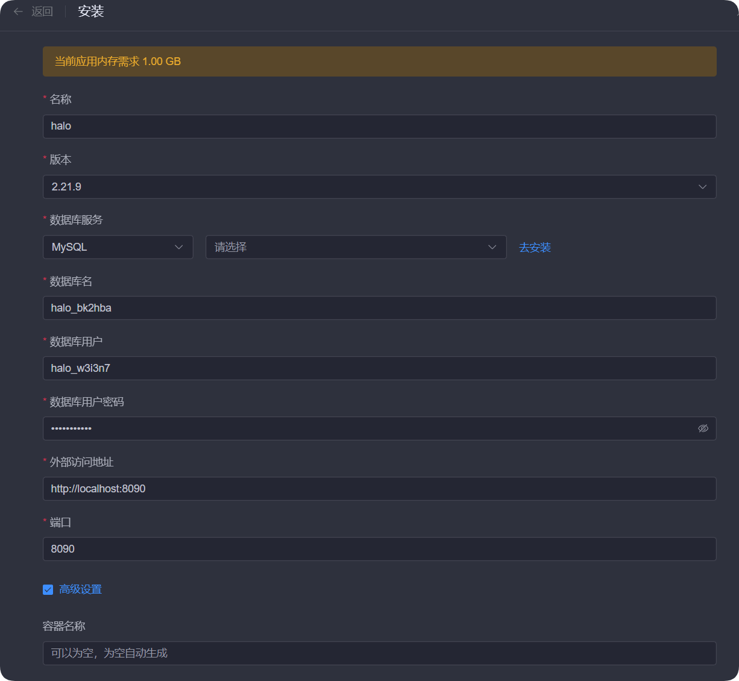Image resolution: width=739 pixels, height=681 pixels.
Task: Uncheck the 高级设置 advanced settings checkbox
Action: pos(48,589)
